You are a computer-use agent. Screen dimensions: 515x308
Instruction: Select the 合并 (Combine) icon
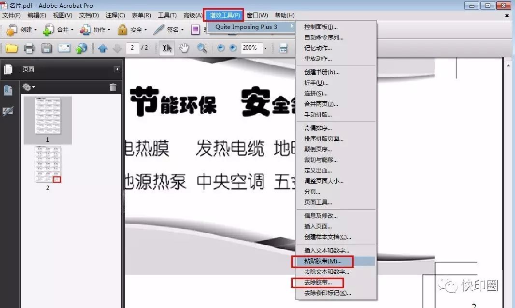(48, 29)
